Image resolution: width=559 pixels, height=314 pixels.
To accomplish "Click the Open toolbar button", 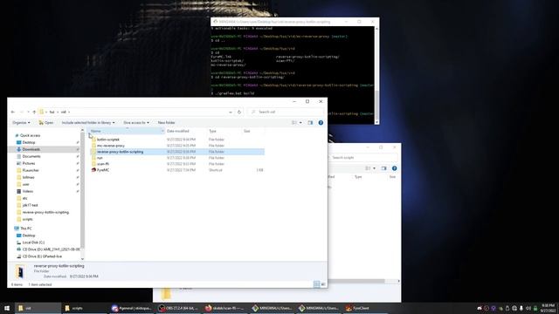I will (x=46, y=122).
